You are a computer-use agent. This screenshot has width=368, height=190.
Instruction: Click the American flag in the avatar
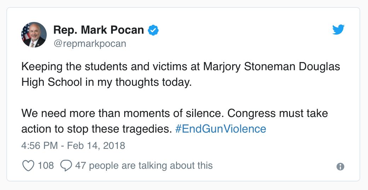(x=25, y=34)
